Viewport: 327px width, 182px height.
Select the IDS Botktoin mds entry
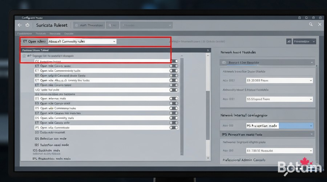coord(46,150)
